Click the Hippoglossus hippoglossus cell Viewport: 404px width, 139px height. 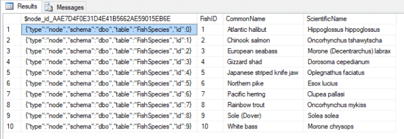click(350, 29)
